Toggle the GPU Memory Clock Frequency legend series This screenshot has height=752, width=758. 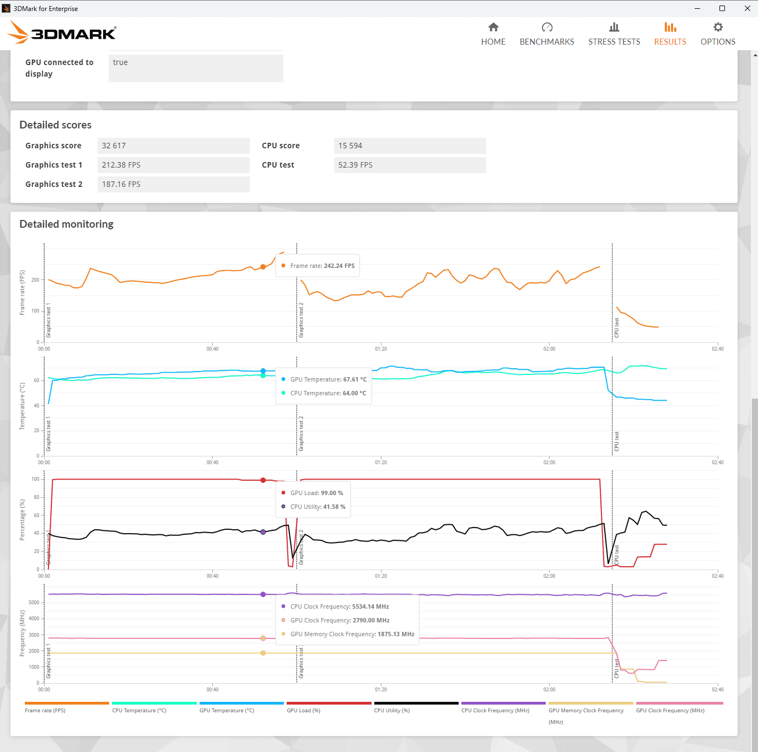(591, 712)
